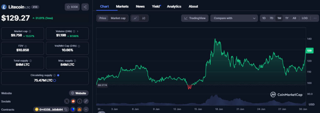Switch to the candlestick chart icon
This screenshot has width=320, height=113.
[x=144, y=18]
